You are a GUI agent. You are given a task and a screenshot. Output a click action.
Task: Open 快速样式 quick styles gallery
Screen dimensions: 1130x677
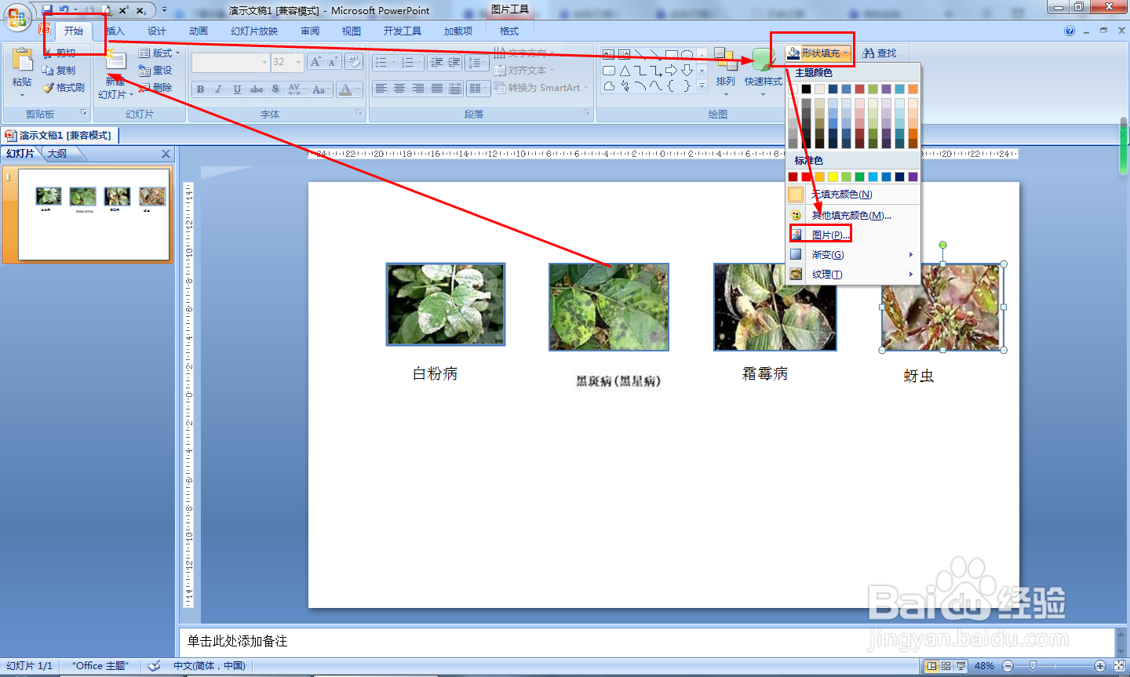click(x=764, y=71)
